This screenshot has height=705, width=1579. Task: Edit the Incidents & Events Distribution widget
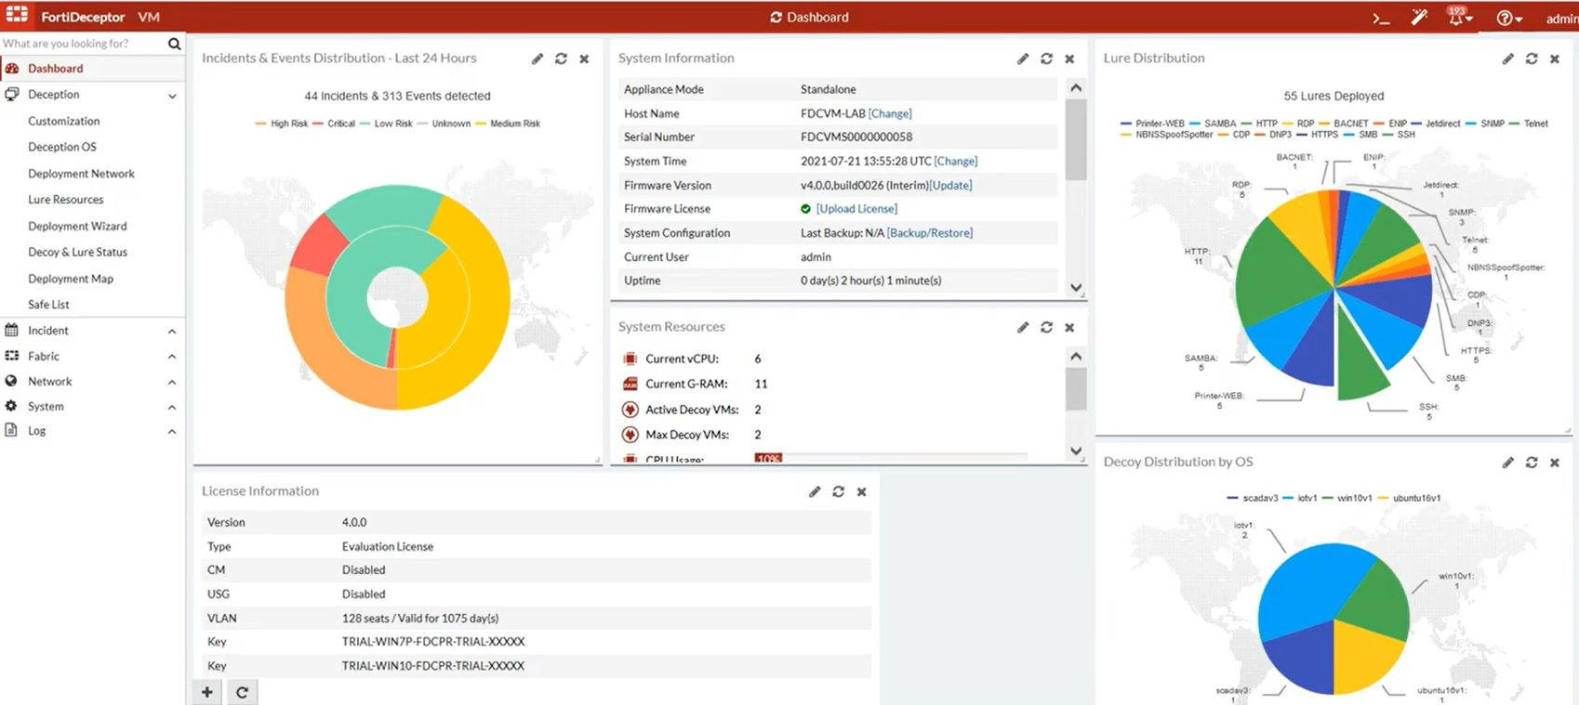(x=537, y=59)
